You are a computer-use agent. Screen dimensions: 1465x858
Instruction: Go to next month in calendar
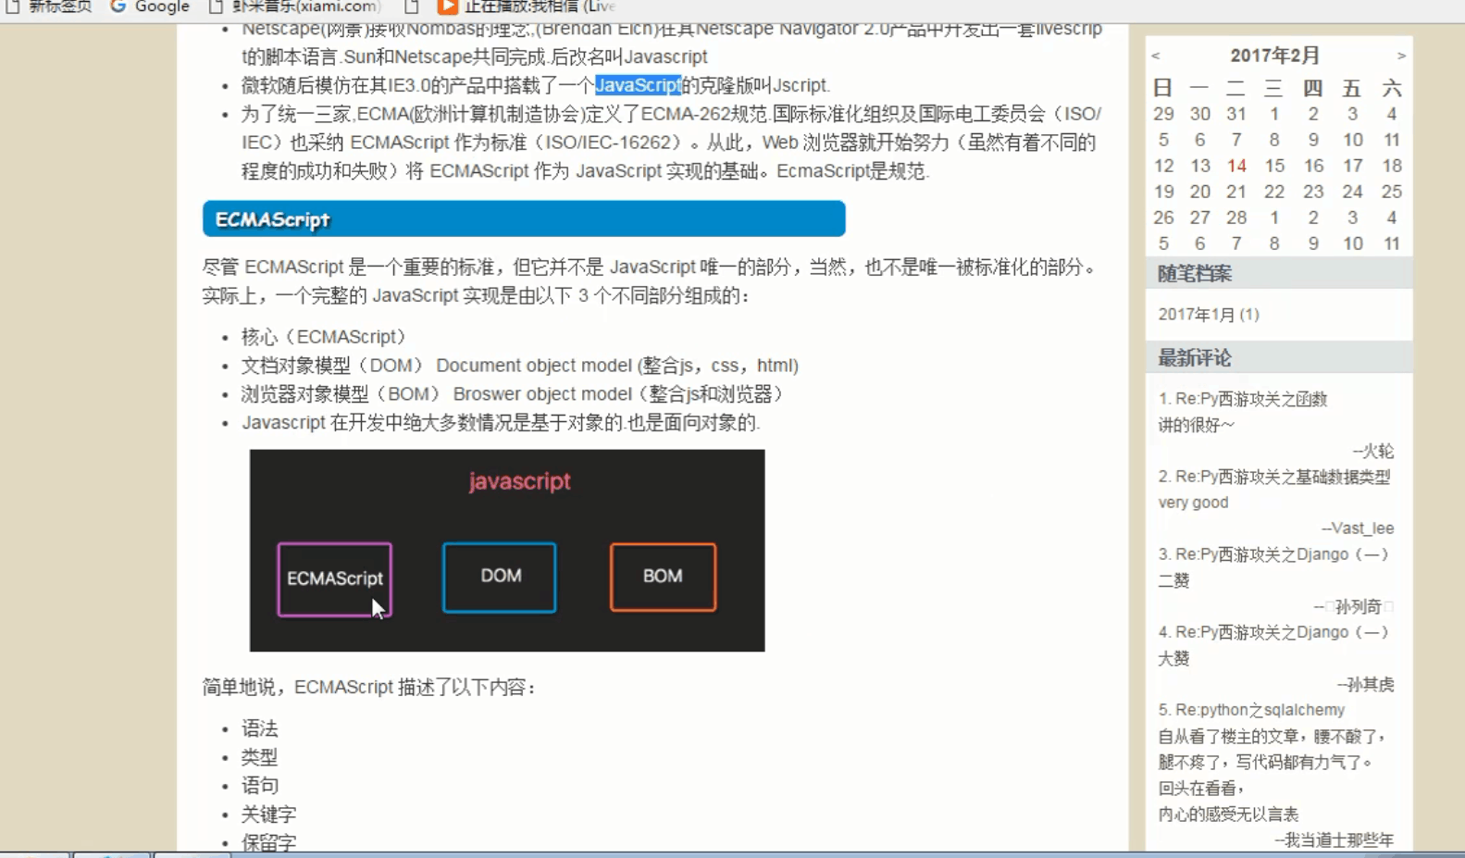[1401, 56]
